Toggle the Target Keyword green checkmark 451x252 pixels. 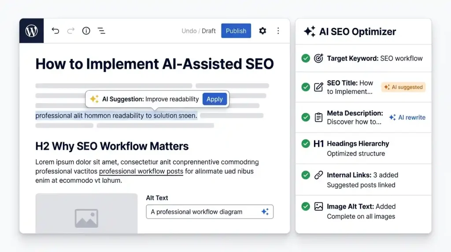click(306, 59)
